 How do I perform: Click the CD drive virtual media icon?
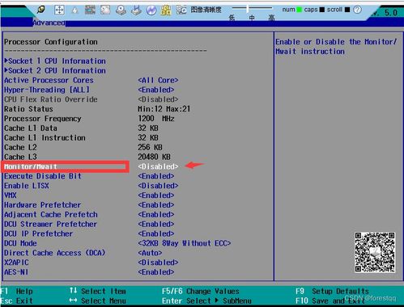[x=121, y=11]
